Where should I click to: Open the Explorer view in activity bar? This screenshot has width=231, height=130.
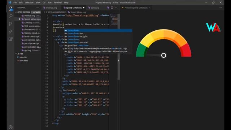click(10, 9)
